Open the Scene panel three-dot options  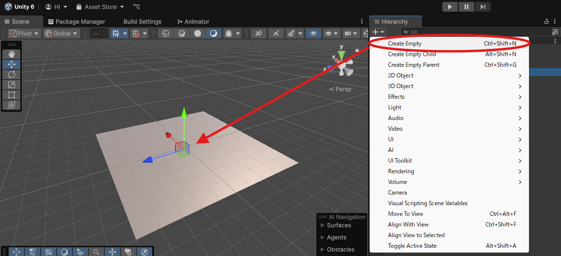tap(362, 21)
